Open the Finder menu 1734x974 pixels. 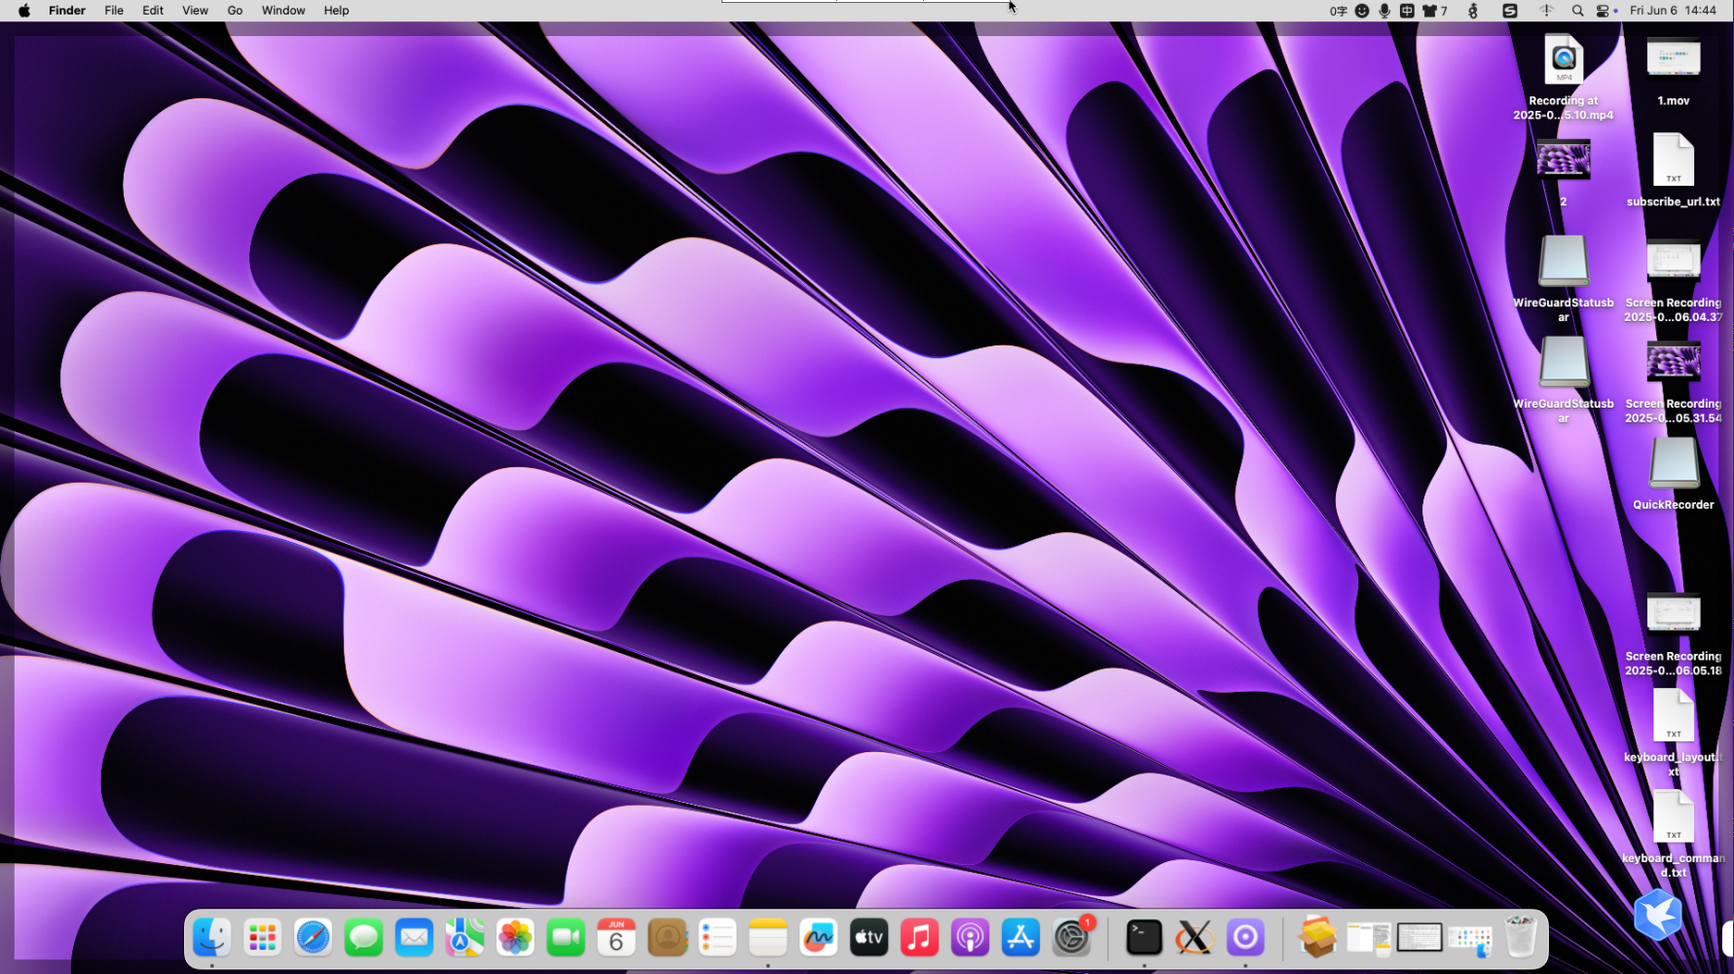point(67,11)
